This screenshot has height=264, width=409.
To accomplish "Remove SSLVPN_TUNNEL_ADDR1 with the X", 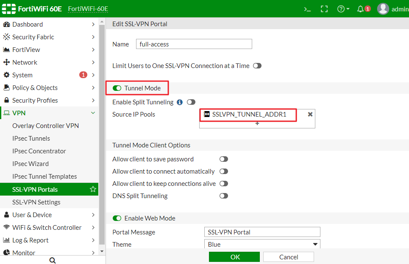I will pos(310,114).
